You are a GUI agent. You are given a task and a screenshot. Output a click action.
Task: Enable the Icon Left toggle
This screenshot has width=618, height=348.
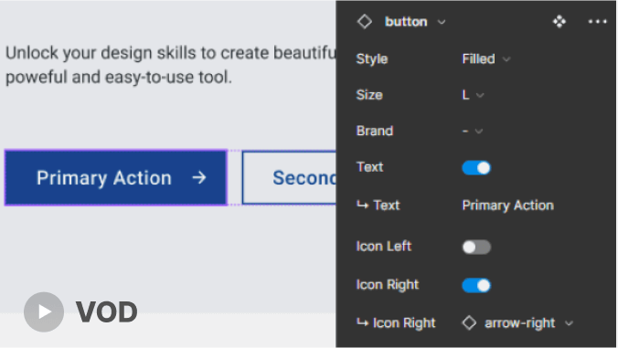click(476, 247)
